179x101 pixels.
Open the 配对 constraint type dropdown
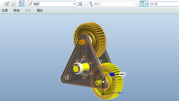112,4
